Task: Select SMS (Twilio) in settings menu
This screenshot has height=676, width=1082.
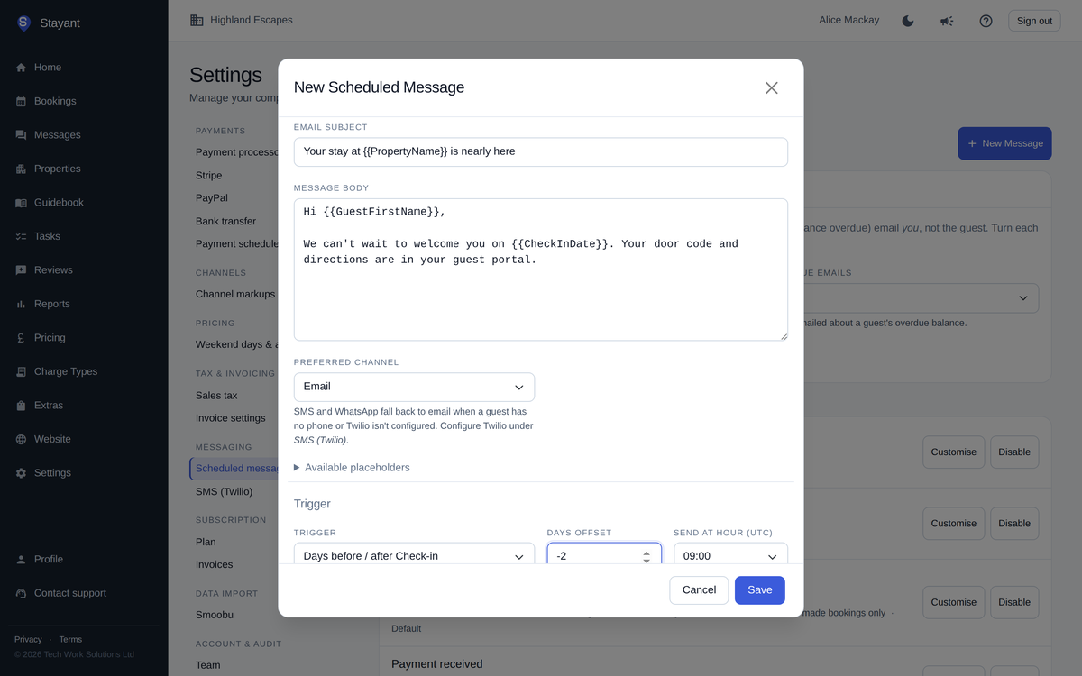Action: (x=225, y=492)
